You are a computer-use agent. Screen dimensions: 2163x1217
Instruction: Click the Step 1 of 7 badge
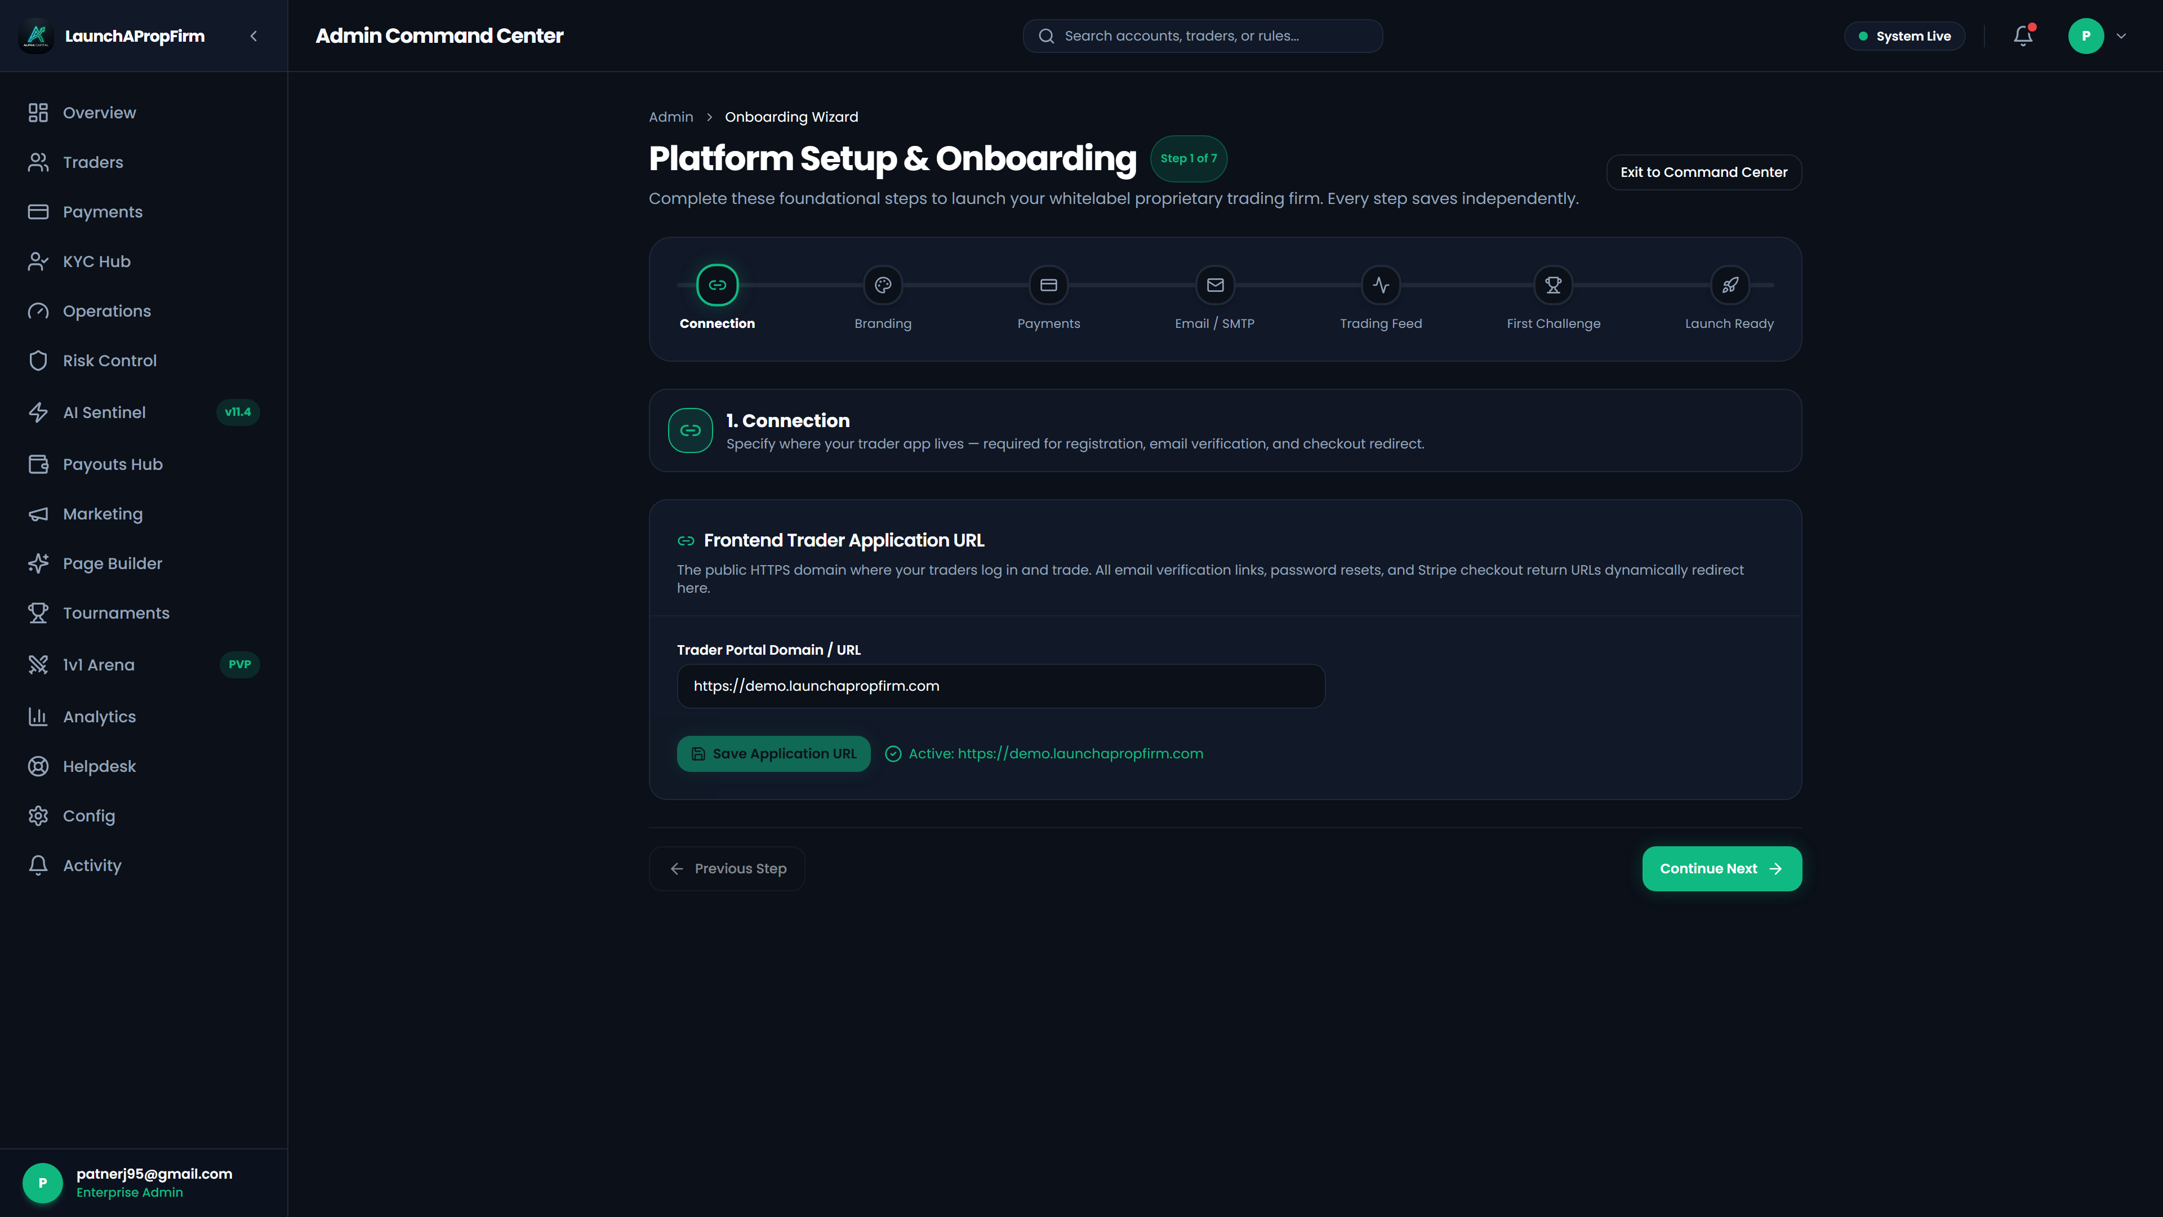coord(1188,159)
